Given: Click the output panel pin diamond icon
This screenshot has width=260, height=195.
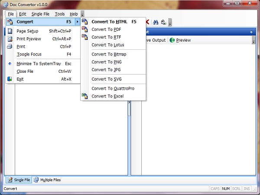Looking at the screenshot, I should [251, 32].
